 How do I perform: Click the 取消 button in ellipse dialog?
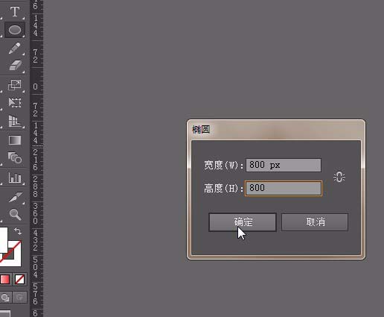coord(315,222)
